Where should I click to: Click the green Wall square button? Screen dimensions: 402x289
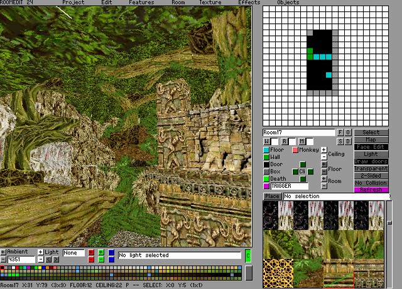(266, 157)
